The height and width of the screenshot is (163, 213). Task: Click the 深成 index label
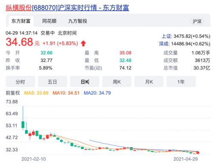(164, 44)
